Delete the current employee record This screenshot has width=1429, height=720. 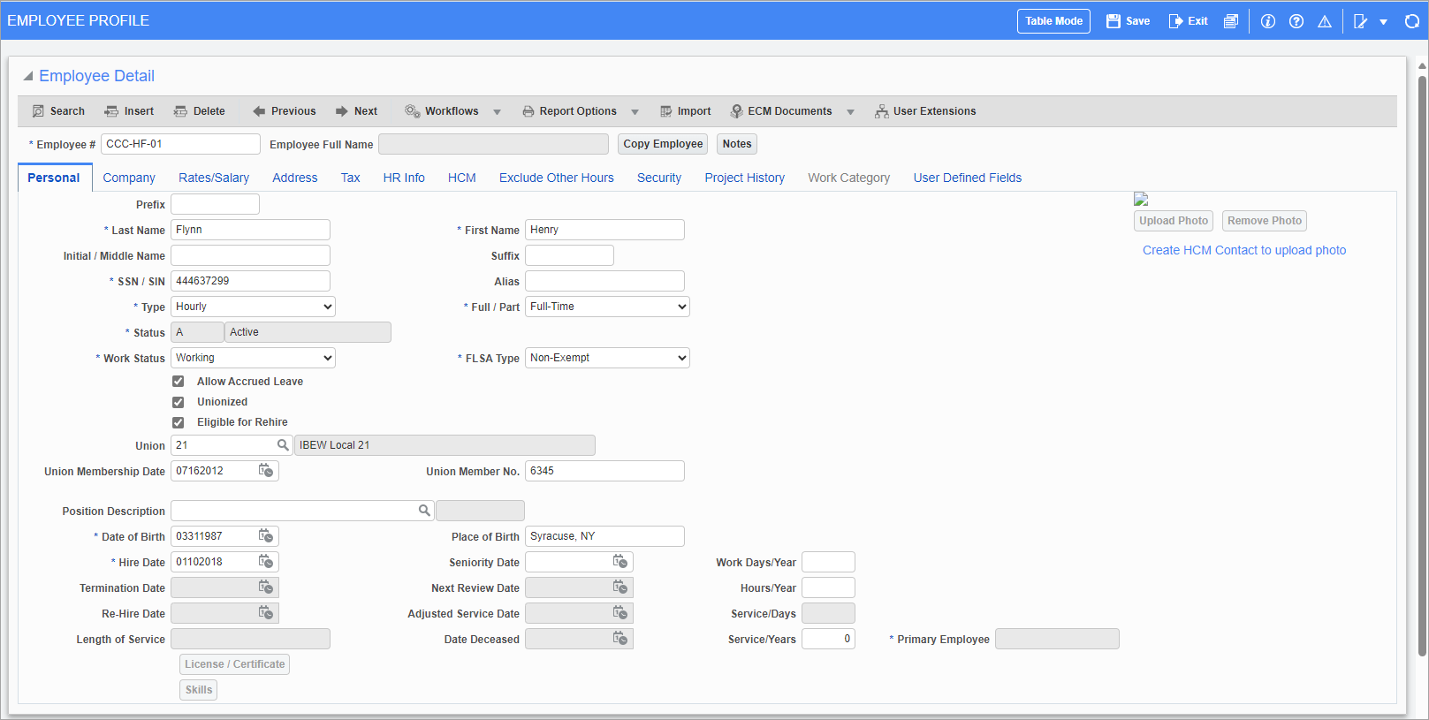click(200, 111)
